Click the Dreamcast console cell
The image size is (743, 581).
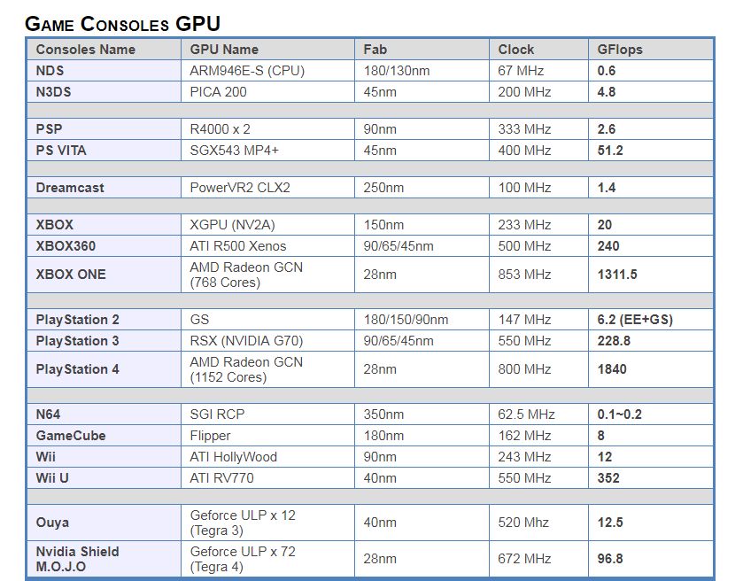tap(71, 188)
